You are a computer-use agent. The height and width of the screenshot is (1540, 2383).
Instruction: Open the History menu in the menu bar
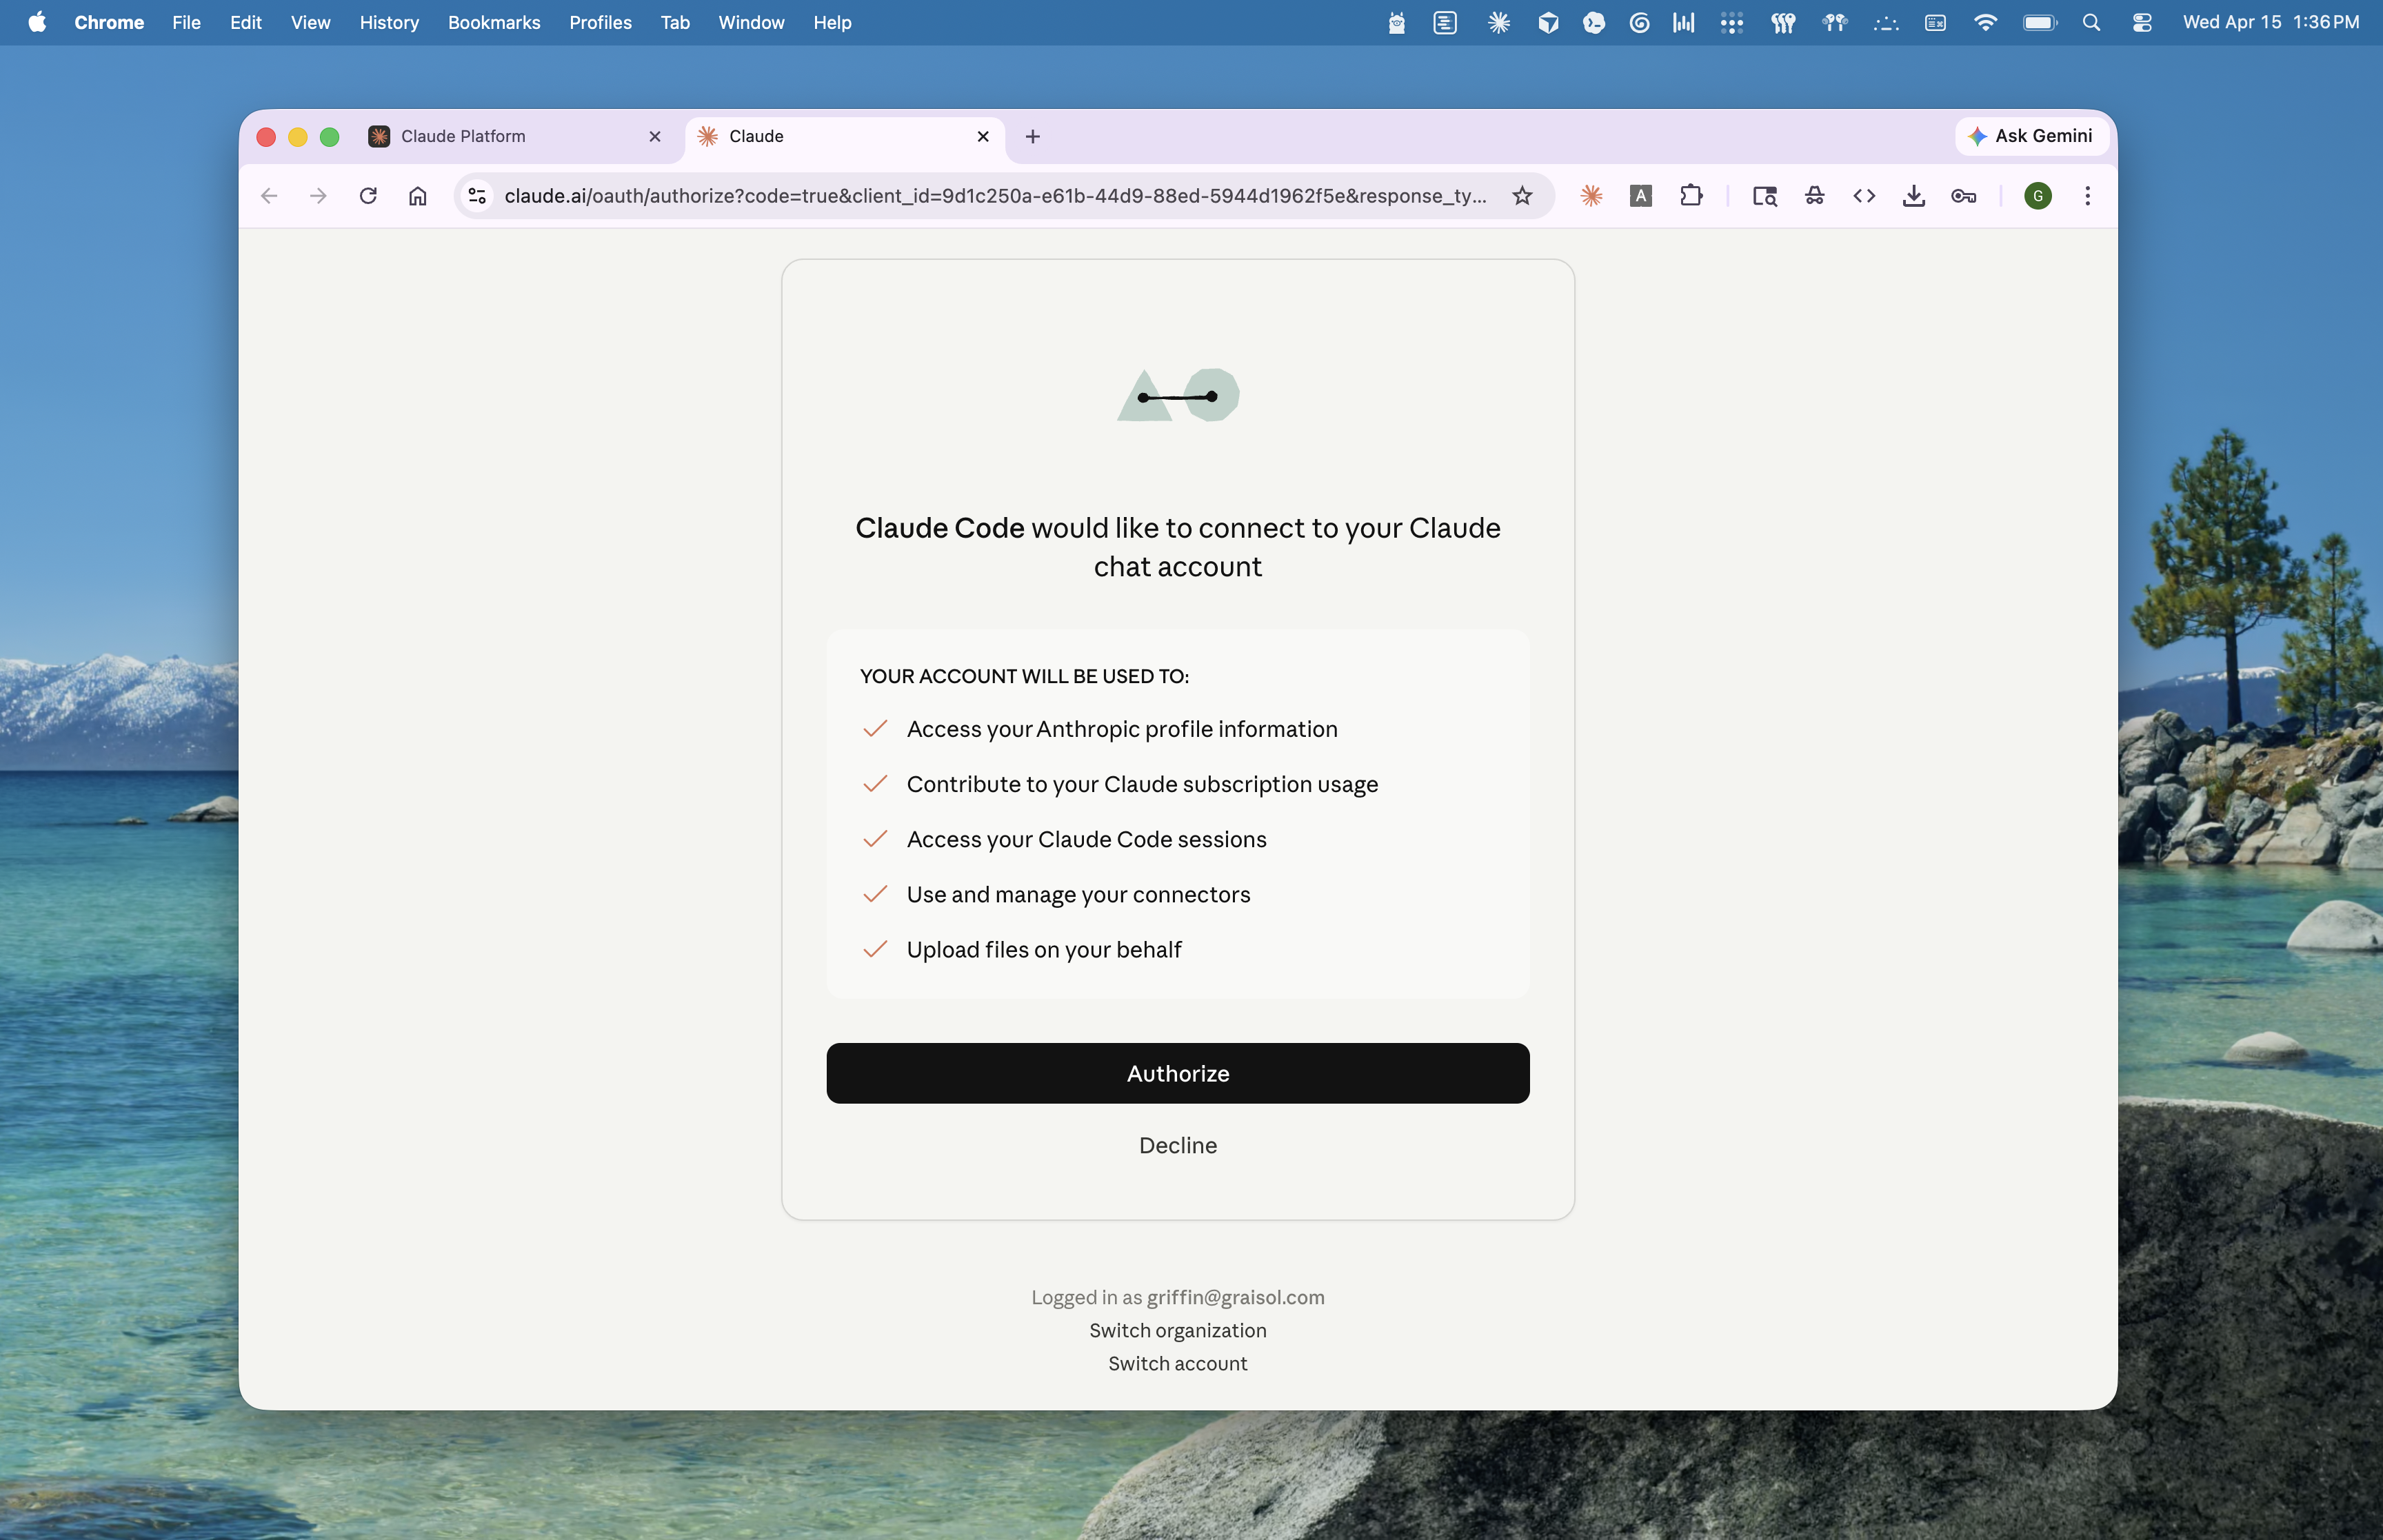[389, 22]
